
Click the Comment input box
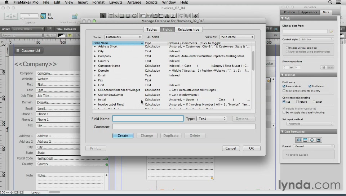tap(184, 127)
